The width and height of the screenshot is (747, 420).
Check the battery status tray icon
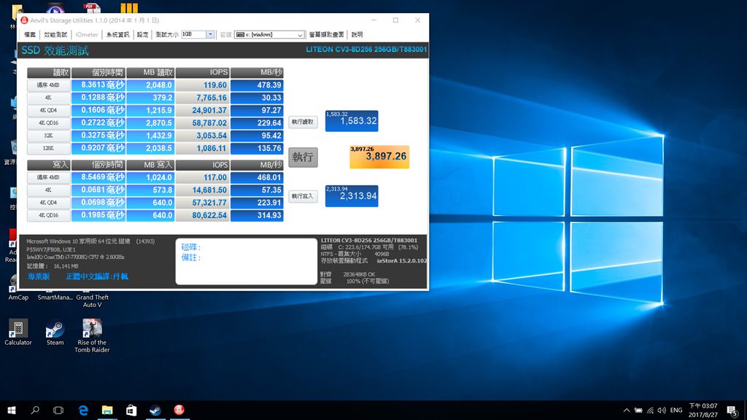[x=638, y=410]
